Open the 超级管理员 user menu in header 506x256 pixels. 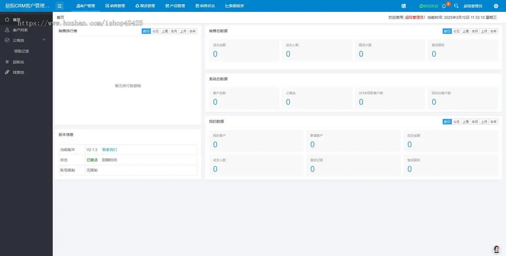(473, 6)
